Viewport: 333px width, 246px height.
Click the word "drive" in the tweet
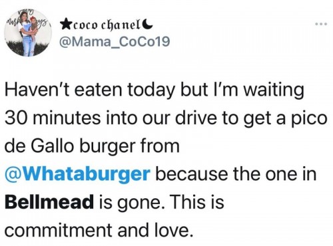point(196,118)
